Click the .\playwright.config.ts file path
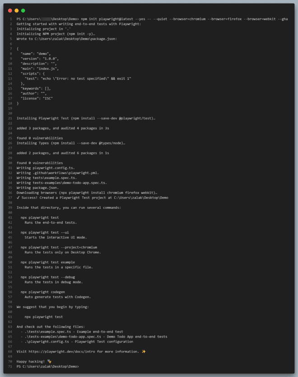The height and width of the screenshot is (377, 298). tap(47, 342)
